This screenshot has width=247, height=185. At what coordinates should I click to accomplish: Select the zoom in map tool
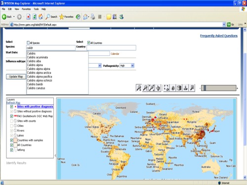(139, 88)
